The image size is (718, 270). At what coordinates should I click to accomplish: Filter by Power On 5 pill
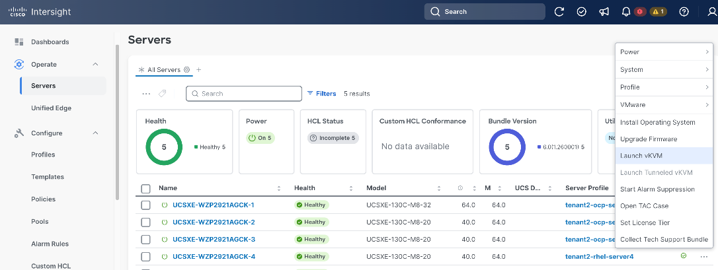(260, 138)
